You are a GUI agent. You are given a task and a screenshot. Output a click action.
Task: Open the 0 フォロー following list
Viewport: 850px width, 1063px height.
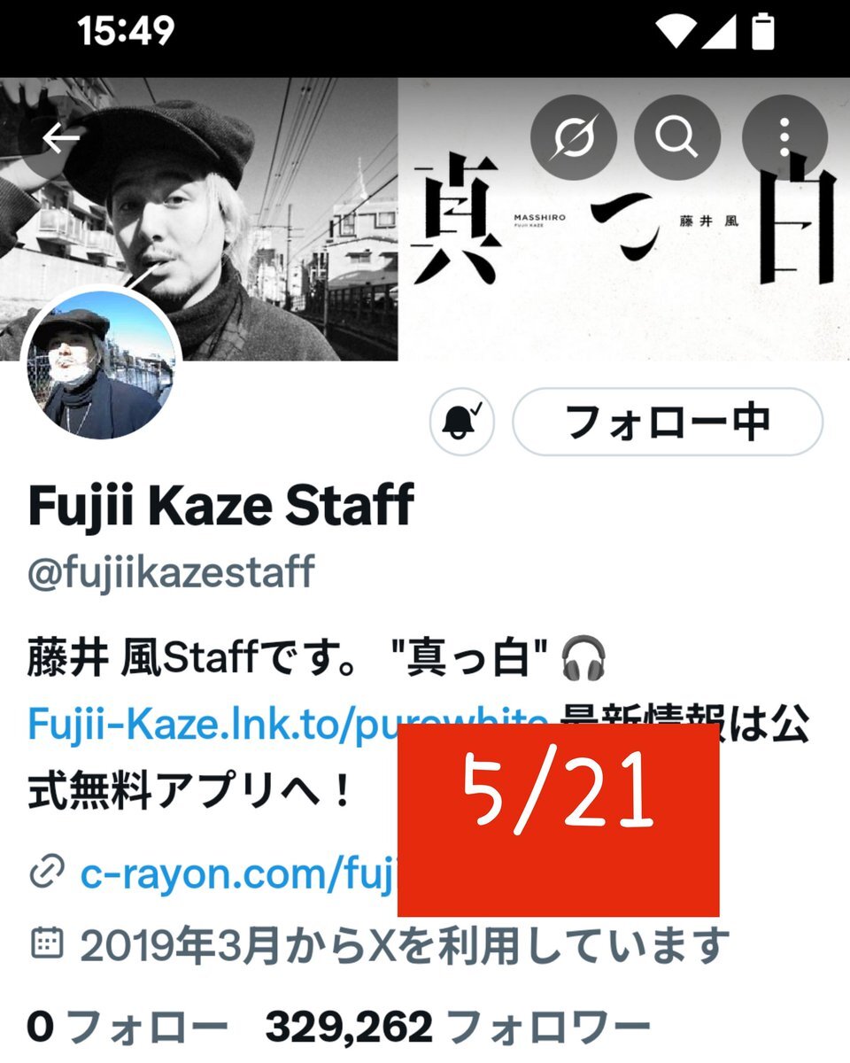[127, 1028]
